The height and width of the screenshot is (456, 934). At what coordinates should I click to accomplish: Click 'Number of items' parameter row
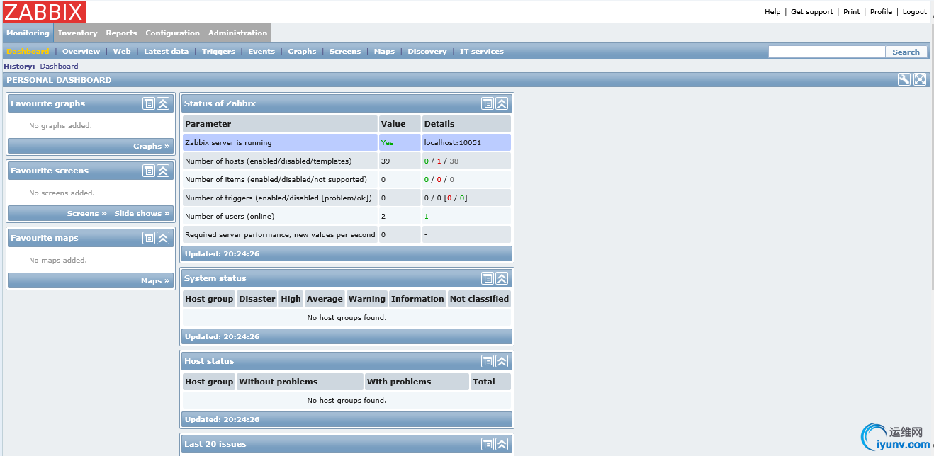tap(347, 179)
